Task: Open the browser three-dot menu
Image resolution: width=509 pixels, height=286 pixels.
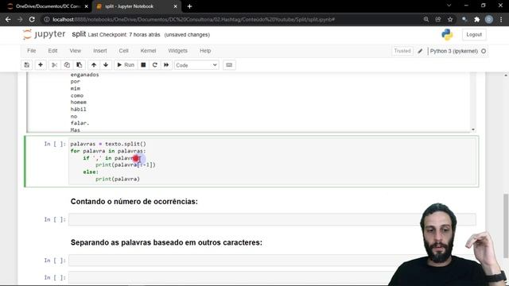Action: point(501,19)
